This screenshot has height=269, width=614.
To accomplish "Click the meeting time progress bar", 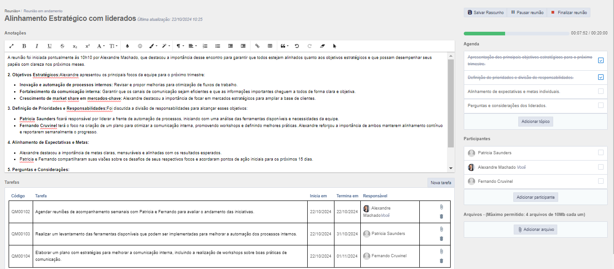I will pos(516,33).
